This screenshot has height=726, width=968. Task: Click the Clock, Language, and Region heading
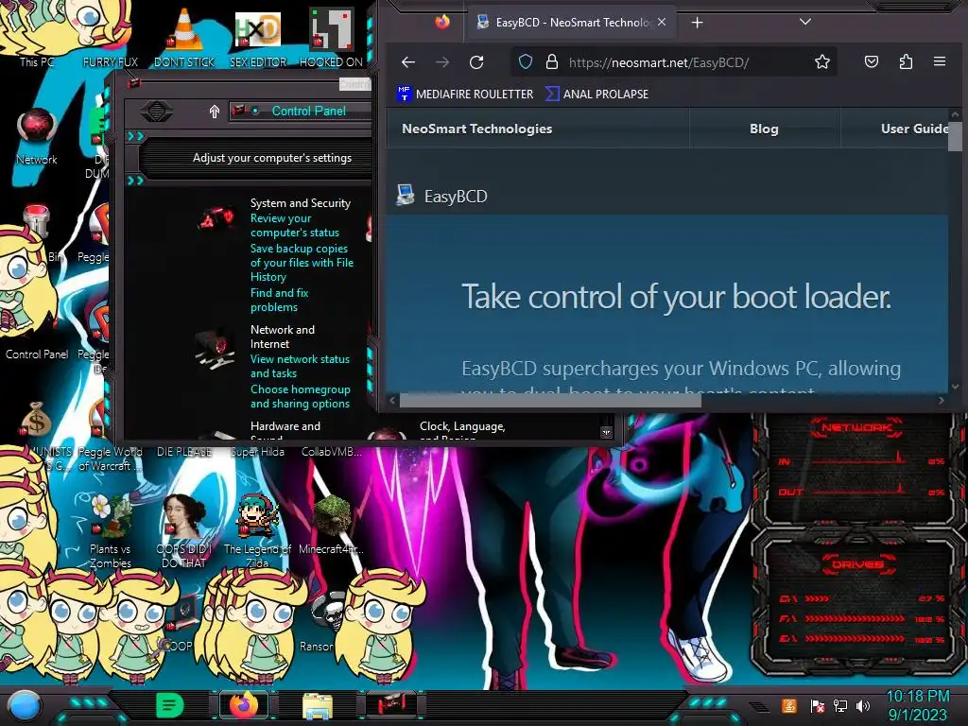tap(462, 431)
